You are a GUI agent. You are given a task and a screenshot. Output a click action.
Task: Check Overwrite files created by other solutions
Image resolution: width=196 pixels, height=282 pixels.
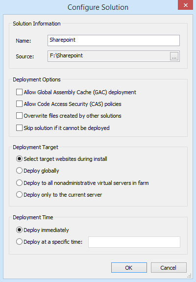tap(19, 116)
